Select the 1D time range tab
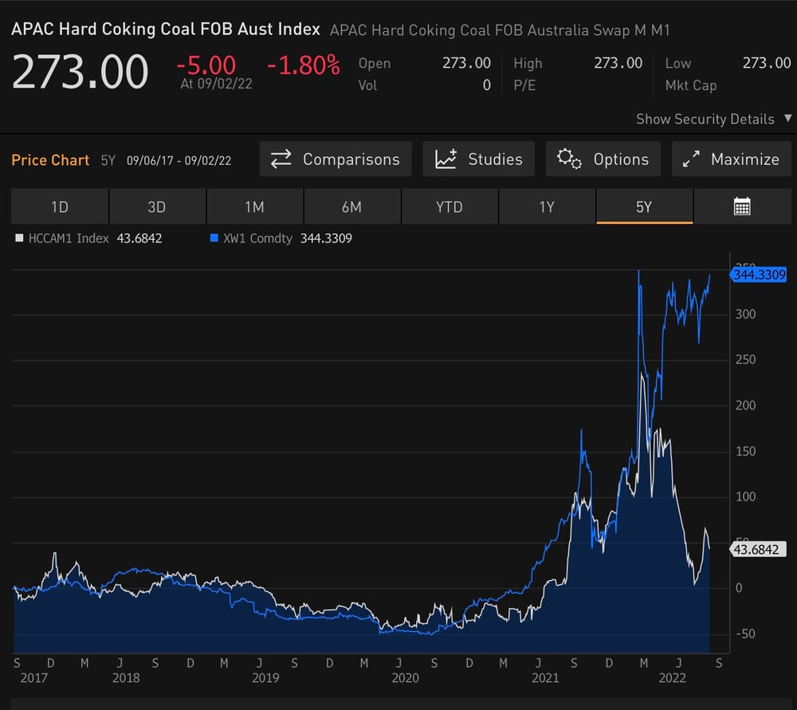Screen dimensions: 797x710 [60, 206]
